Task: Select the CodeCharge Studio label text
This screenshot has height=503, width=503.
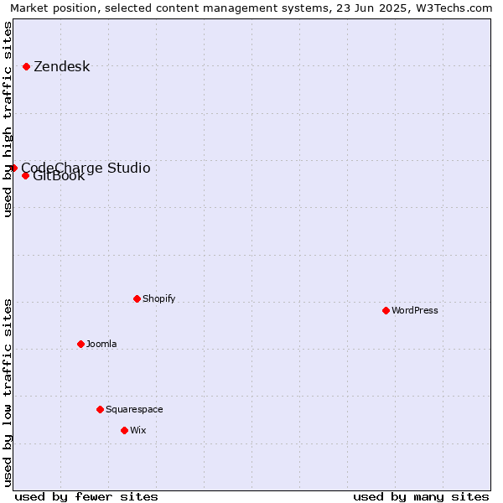Action: pos(86,169)
